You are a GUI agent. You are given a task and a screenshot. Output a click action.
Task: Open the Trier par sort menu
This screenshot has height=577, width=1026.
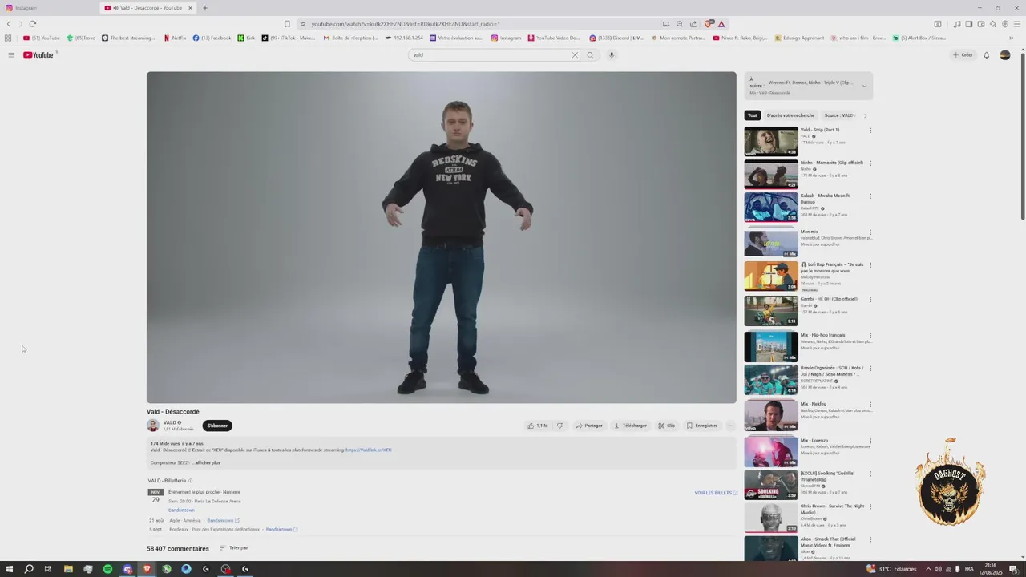(234, 548)
